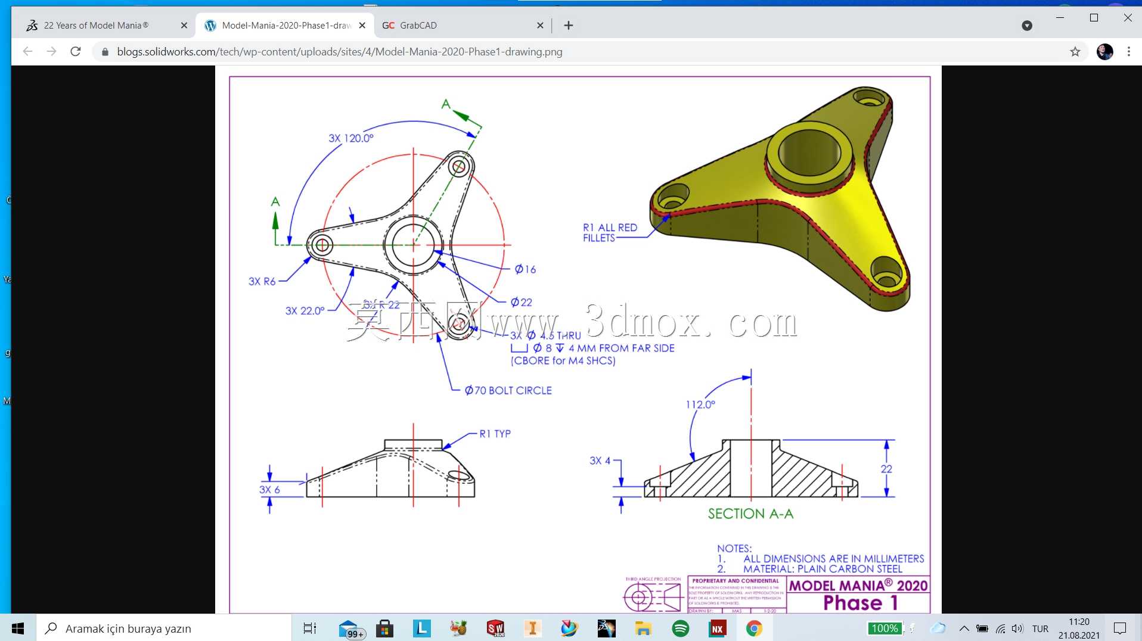Select the Model-Mania-2020-Phase1-drawing tab
The image size is (1142, 641).
pyautogui.click(x=285, y=25)
